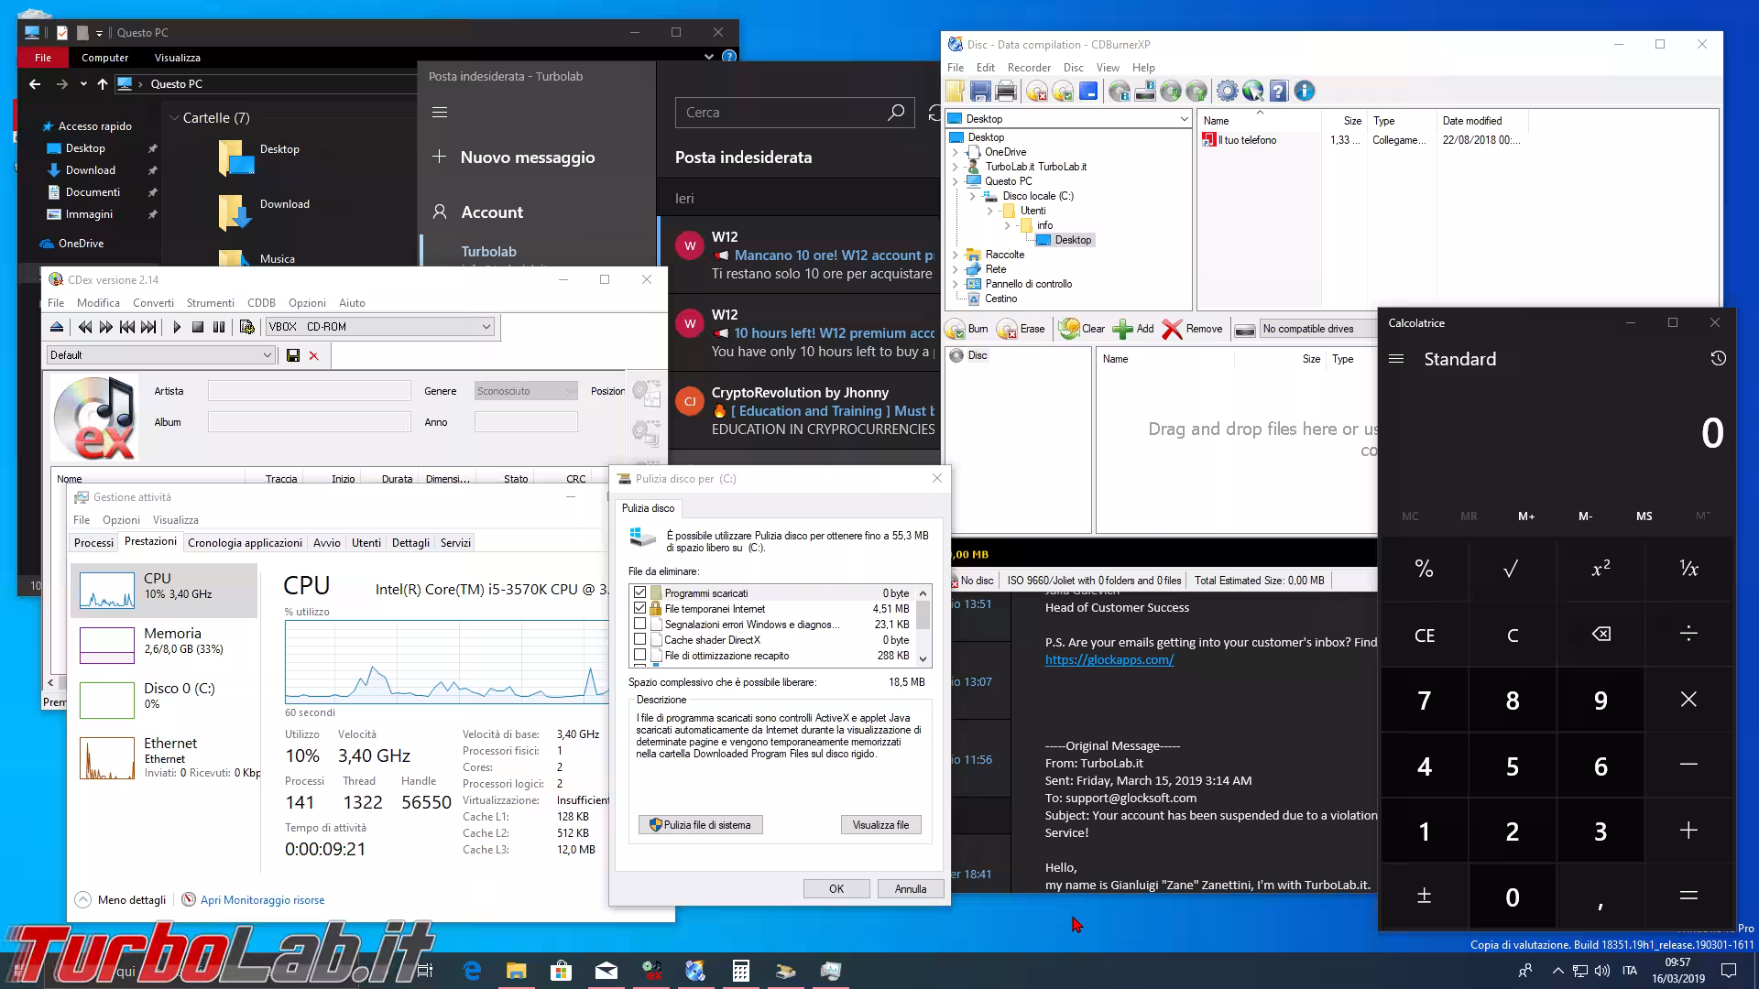1759x989 pixels.
Task: Tick Segnalazioni errori Windows checkbox
Action: [640, 624]
